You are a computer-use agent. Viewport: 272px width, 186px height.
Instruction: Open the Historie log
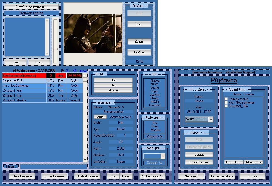252,176
